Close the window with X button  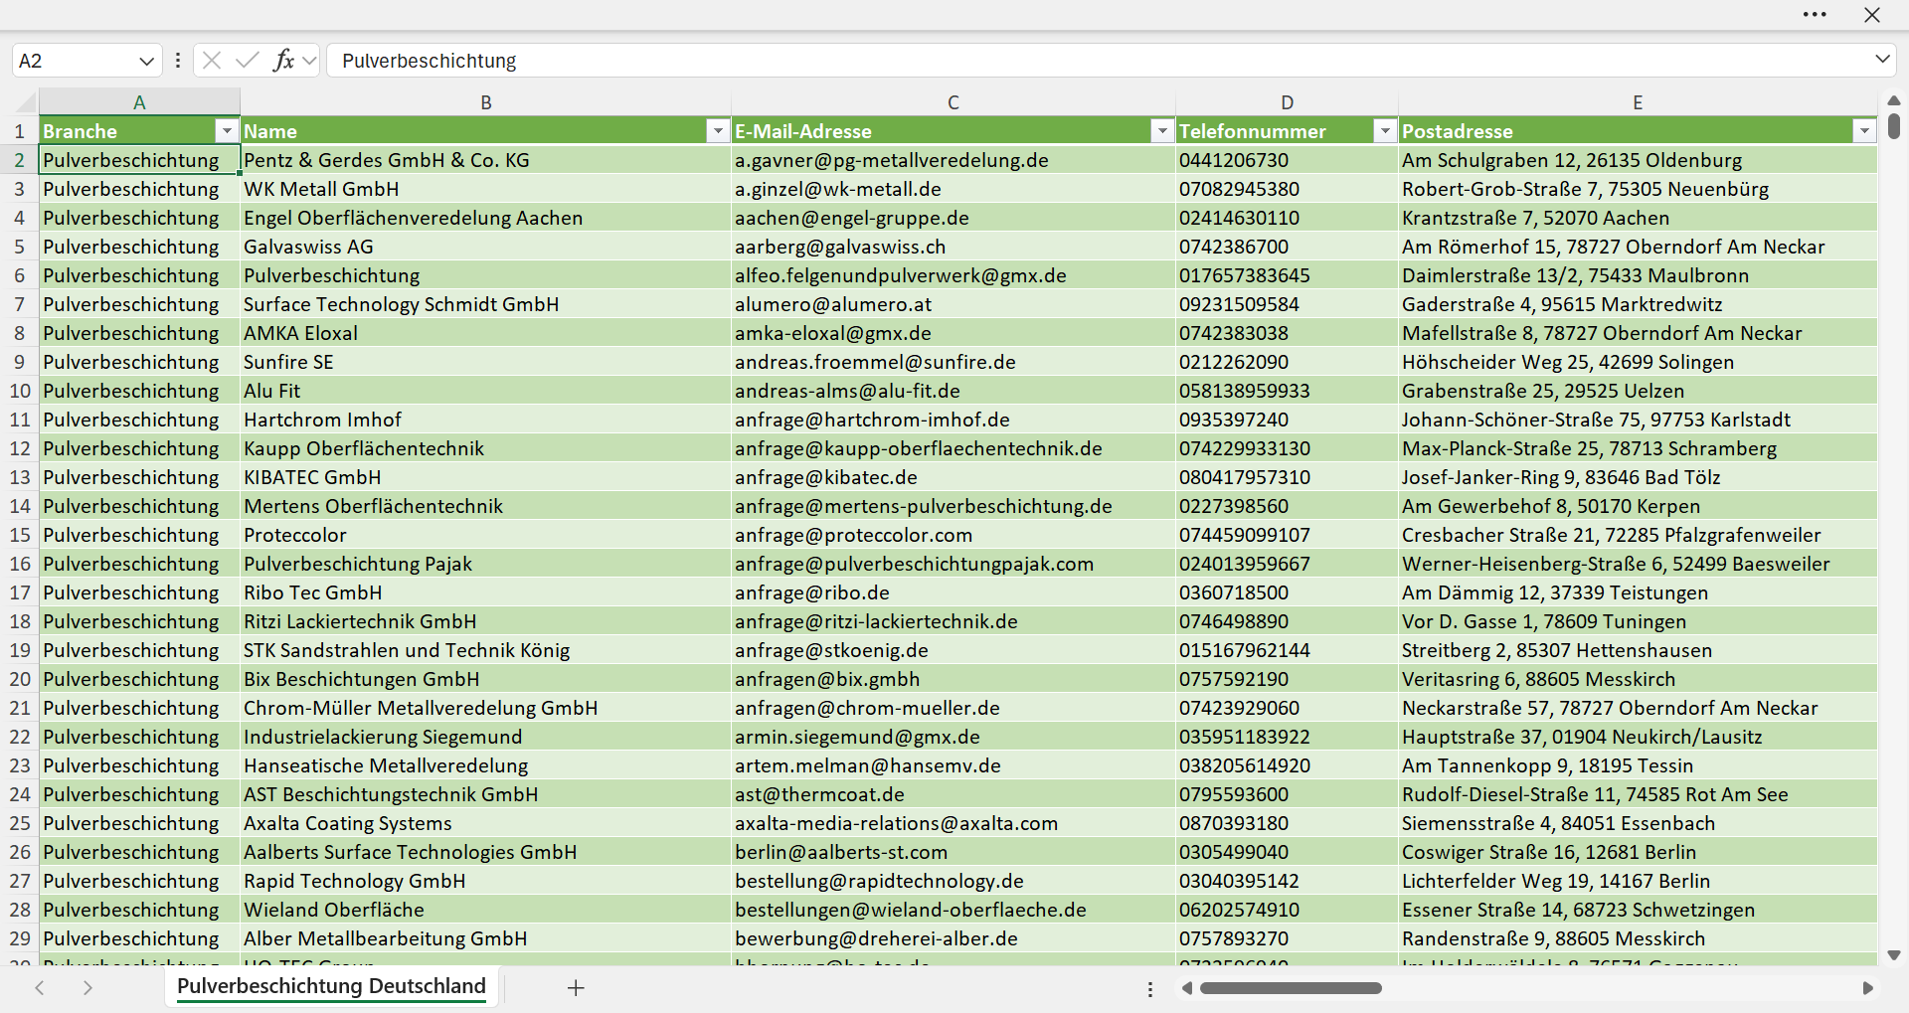[1872, 15]
